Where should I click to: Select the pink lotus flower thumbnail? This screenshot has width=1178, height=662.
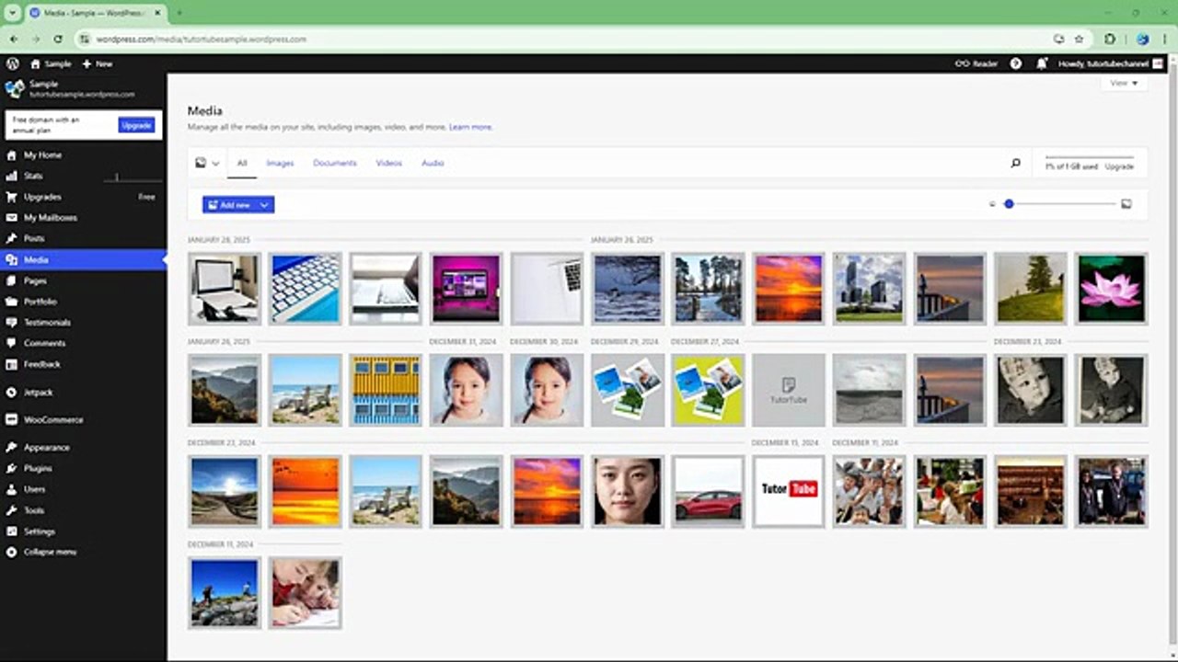(x=1111, y=288)
